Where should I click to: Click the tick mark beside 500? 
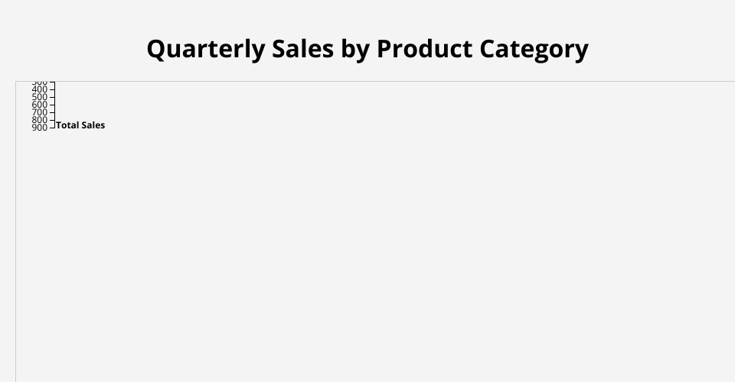click(52, 97)
